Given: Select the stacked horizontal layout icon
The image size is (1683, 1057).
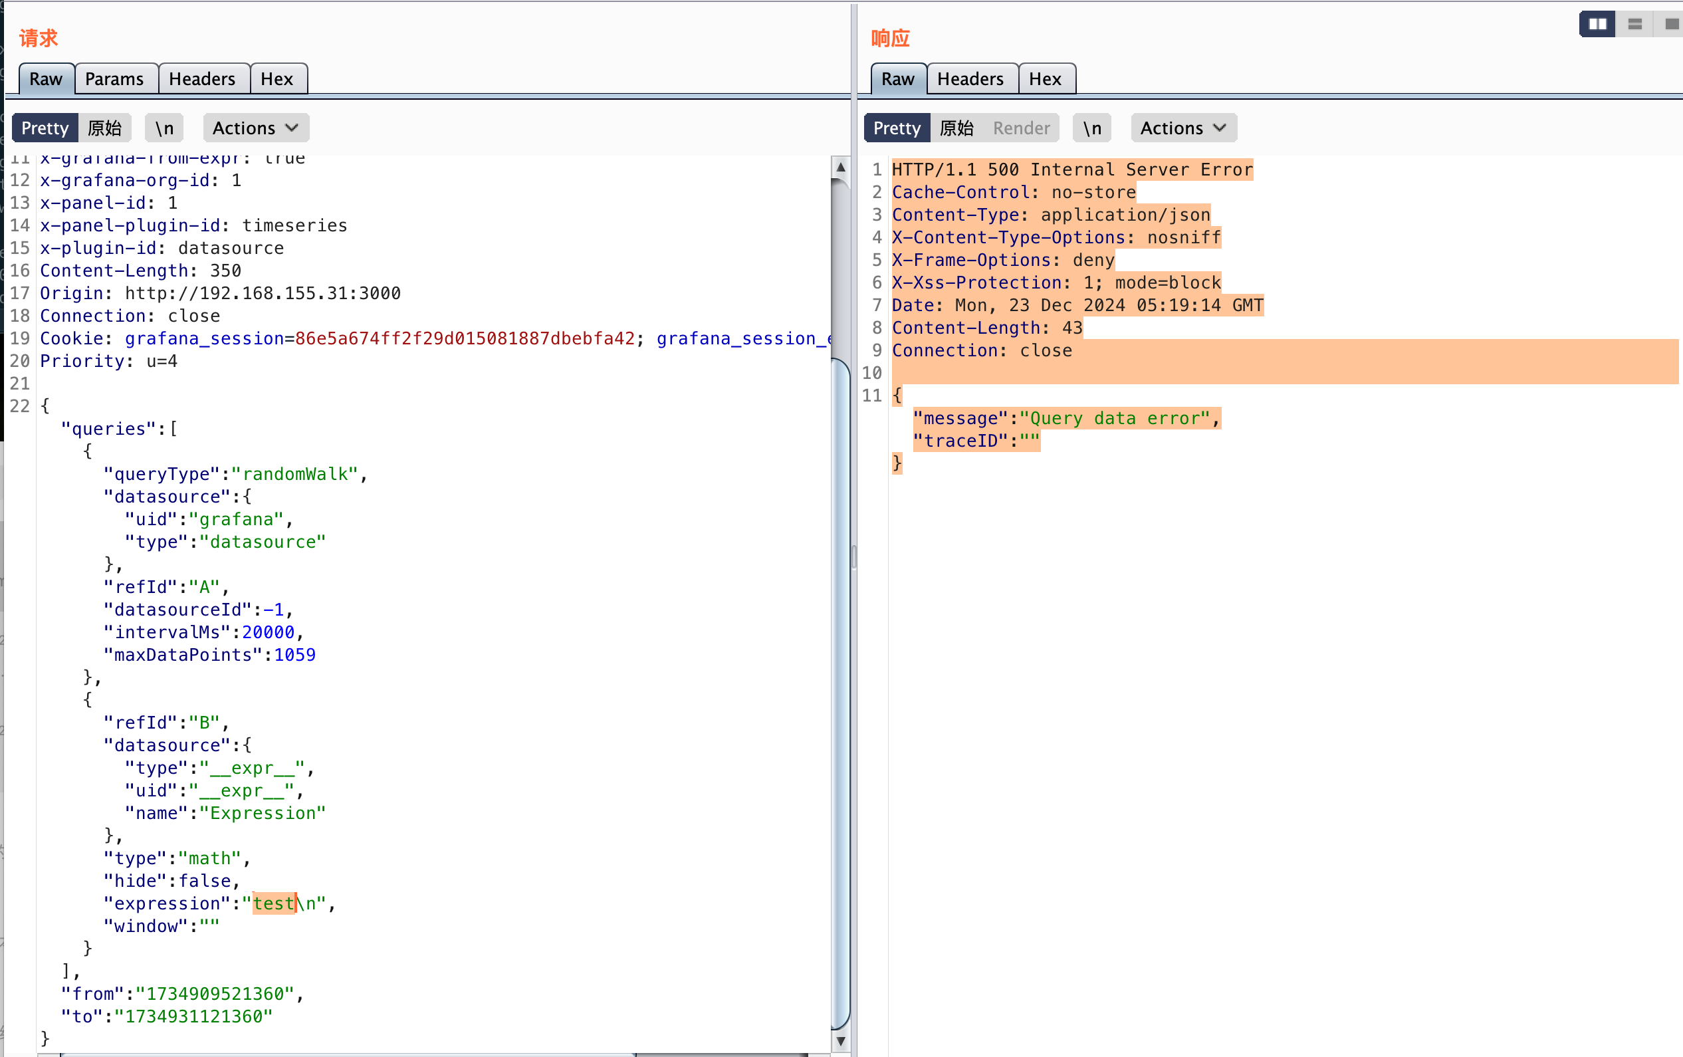Looking at the screenshot, I should coord(1634,25).
